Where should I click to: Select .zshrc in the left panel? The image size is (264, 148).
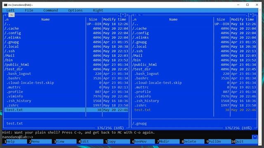[x=66, y=105]
